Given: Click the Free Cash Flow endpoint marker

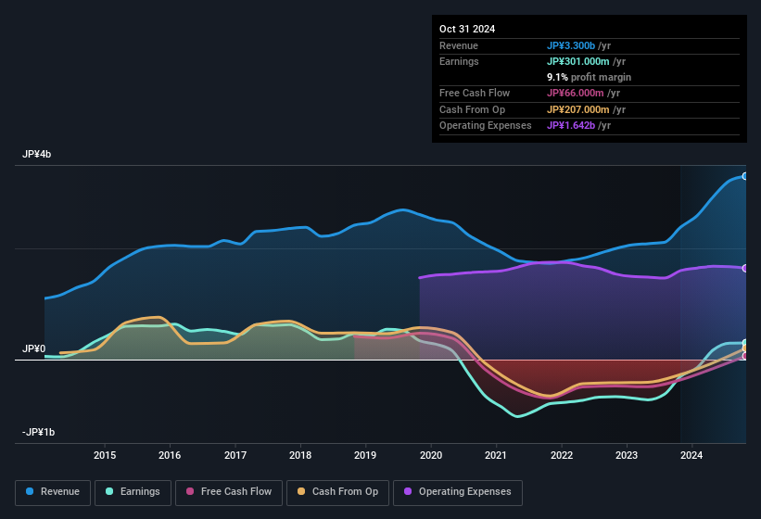Looking at the screenshot, I should (745, 356).
